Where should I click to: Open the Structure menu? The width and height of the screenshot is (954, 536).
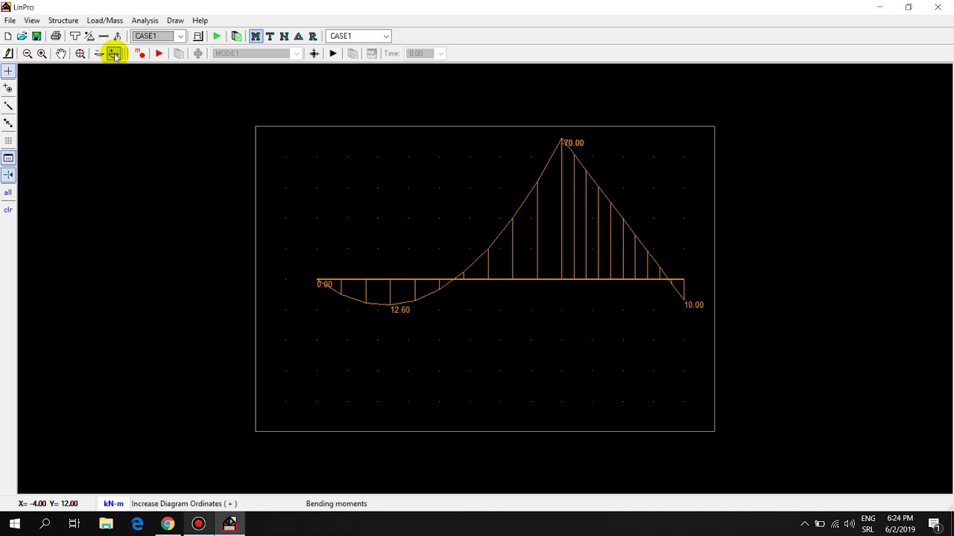click(x=63, y=21)
